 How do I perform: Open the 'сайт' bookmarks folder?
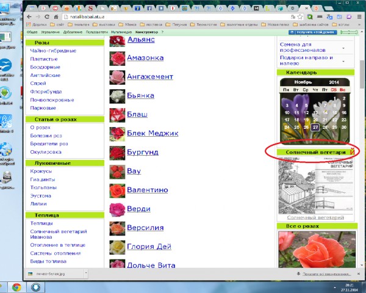coord(57,24)
